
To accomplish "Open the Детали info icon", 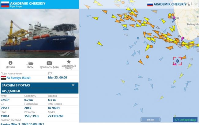I will pyautogui.click(x=10, y=63).
